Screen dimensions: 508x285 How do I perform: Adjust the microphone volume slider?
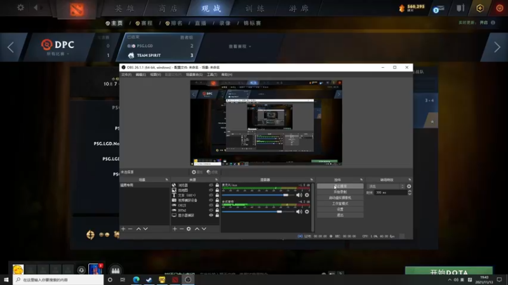coord(258,195)
